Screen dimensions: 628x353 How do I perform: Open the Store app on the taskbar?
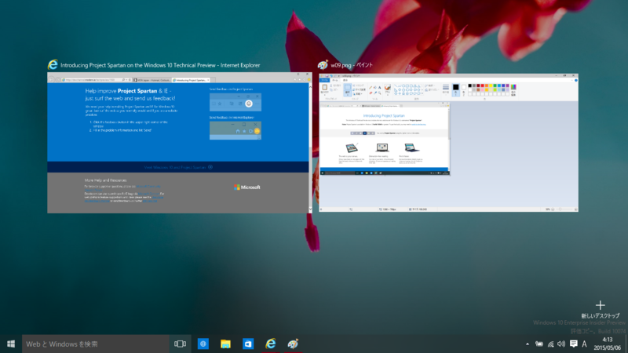(x=248, y=344)
